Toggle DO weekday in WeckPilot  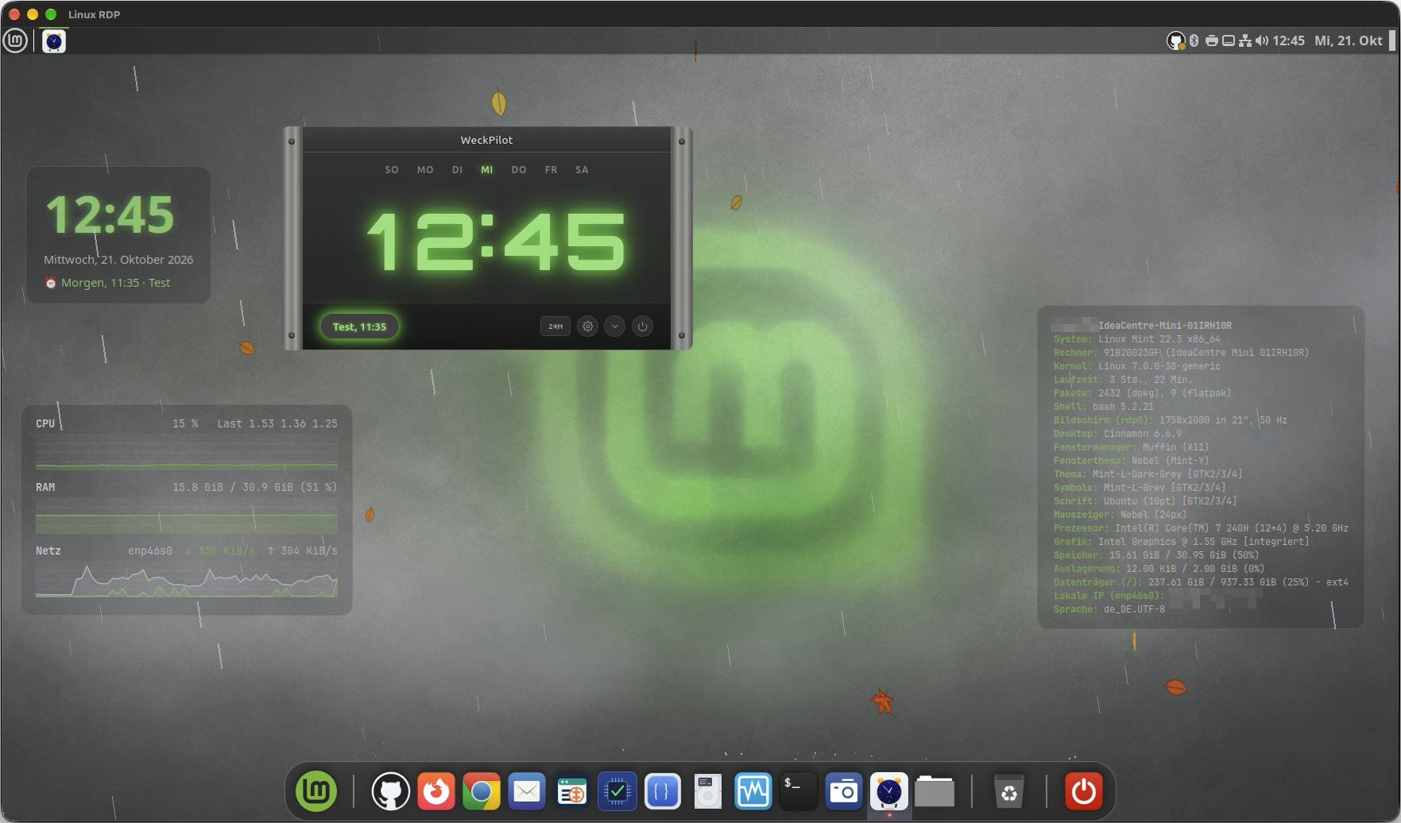[x=519, y=170]
